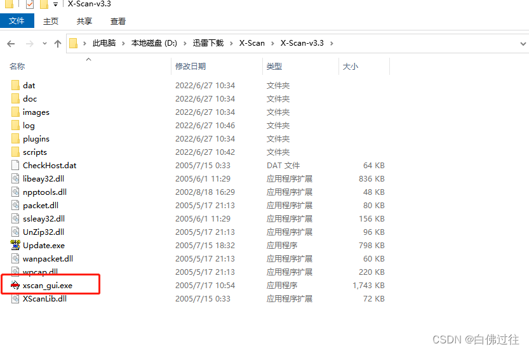This screenshot has width=529, height=351.
Task: Select file name xscan_gui.exe
Action: coord(48,286)
